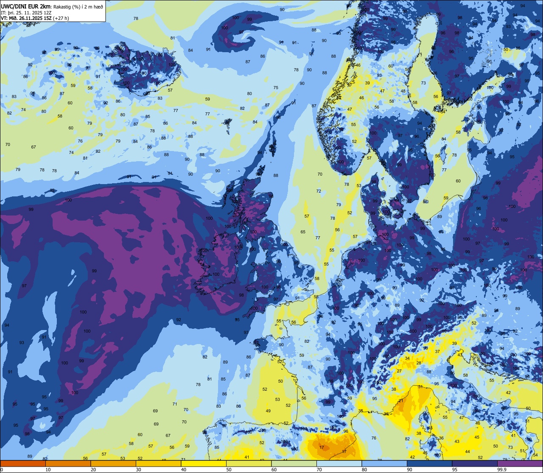Click the 20–30 legend color swatch
This screenshot has width=543, height=473.
click(113, 463)
